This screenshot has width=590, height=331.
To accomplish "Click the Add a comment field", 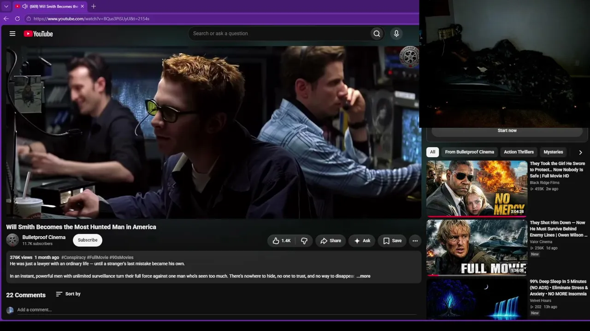I will tap(217, 310).
